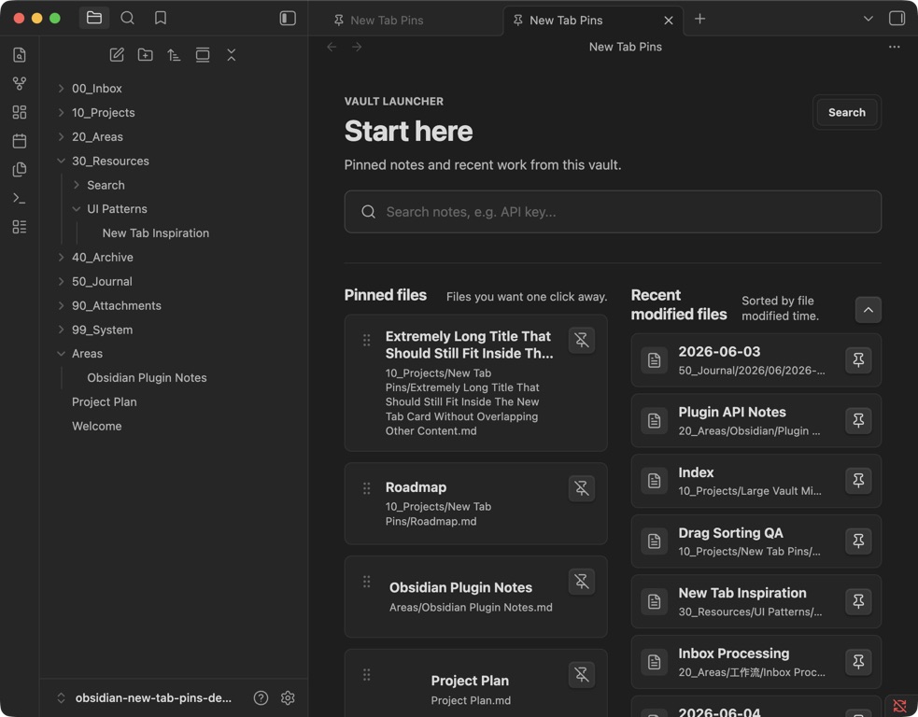Open settings gear icon
This screenshot has height=717, width=918.
coord(288,697)
